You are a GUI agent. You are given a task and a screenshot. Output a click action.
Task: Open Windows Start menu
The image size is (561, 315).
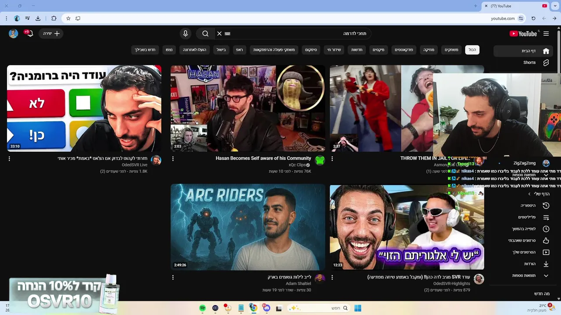coord(358,308)
